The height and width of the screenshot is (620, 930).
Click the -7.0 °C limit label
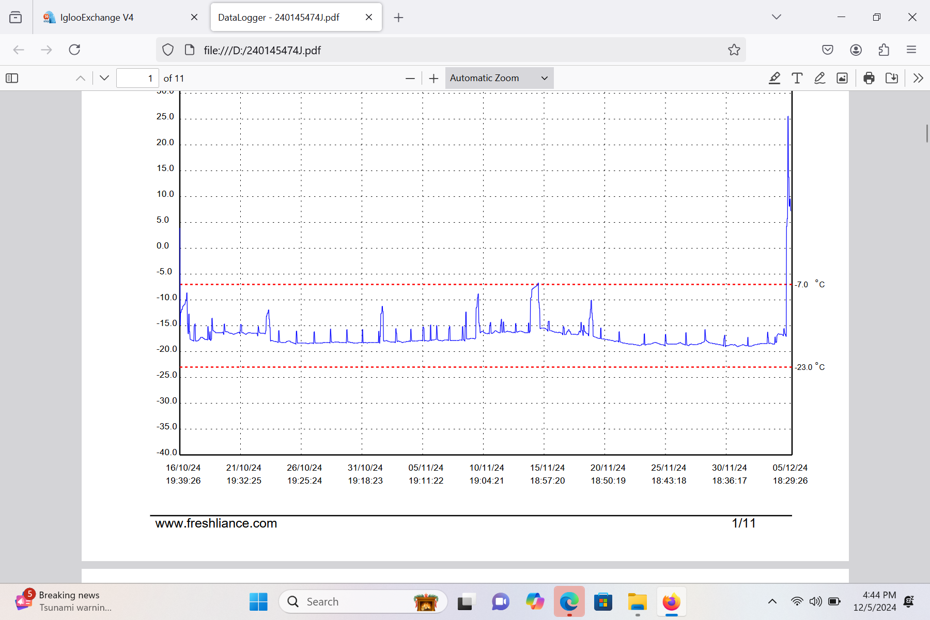coord(810,284)
